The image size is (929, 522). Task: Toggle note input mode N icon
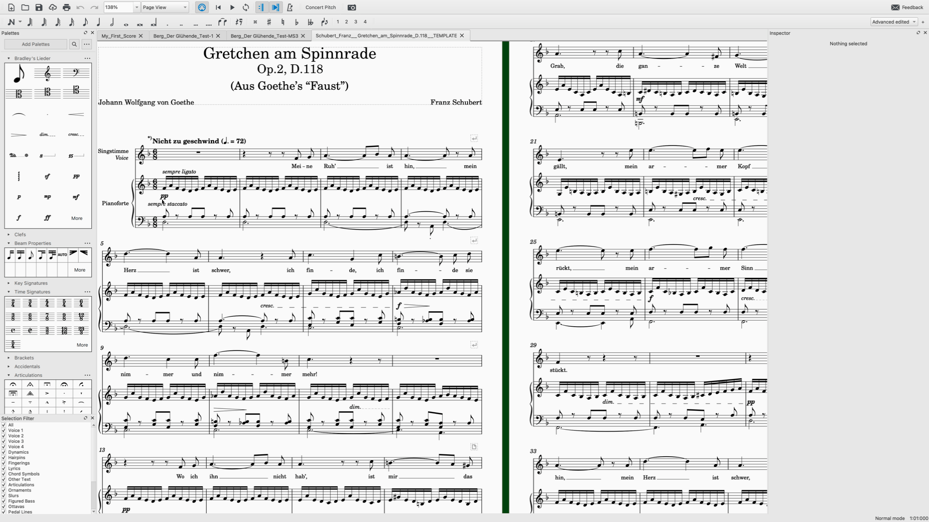11,22
